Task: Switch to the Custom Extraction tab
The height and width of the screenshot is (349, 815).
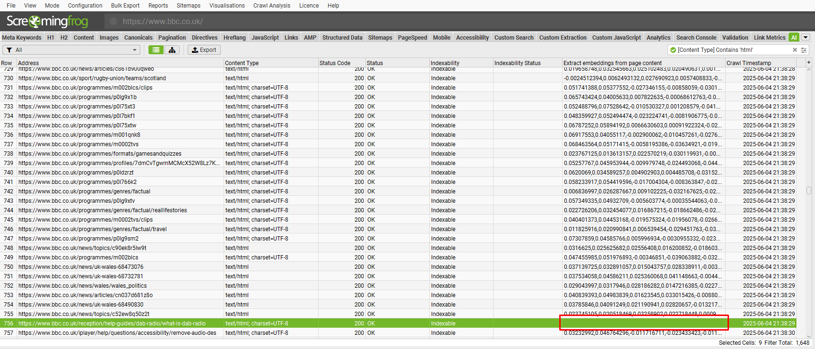Action: pyautogui.click(x=563, y=37)
